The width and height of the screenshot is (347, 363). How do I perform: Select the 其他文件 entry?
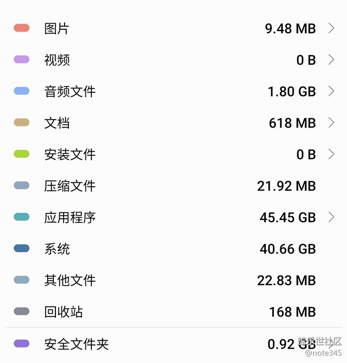coord(70,280)
